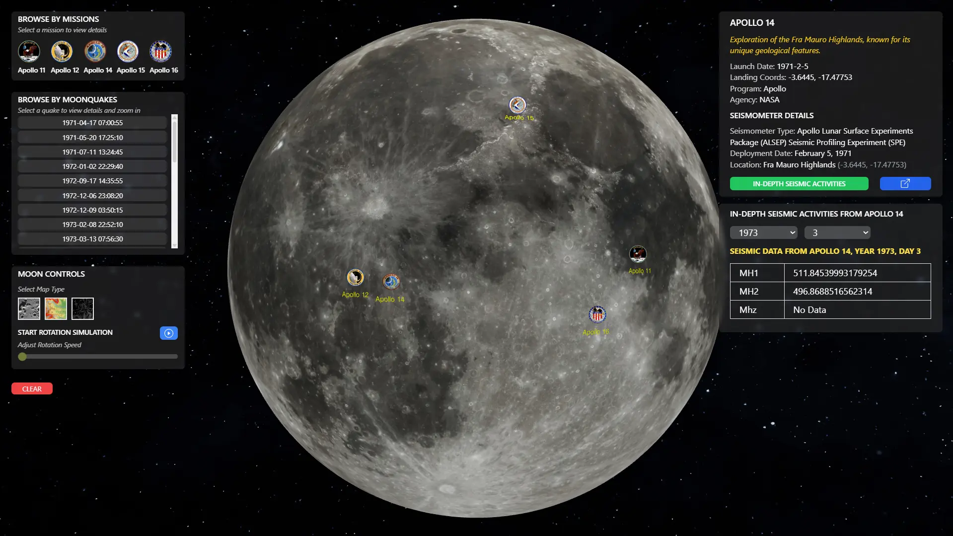Open the day dropdown showing 3
The height and width of the screenshot is (536, 953).
click(x=837, y=232)
